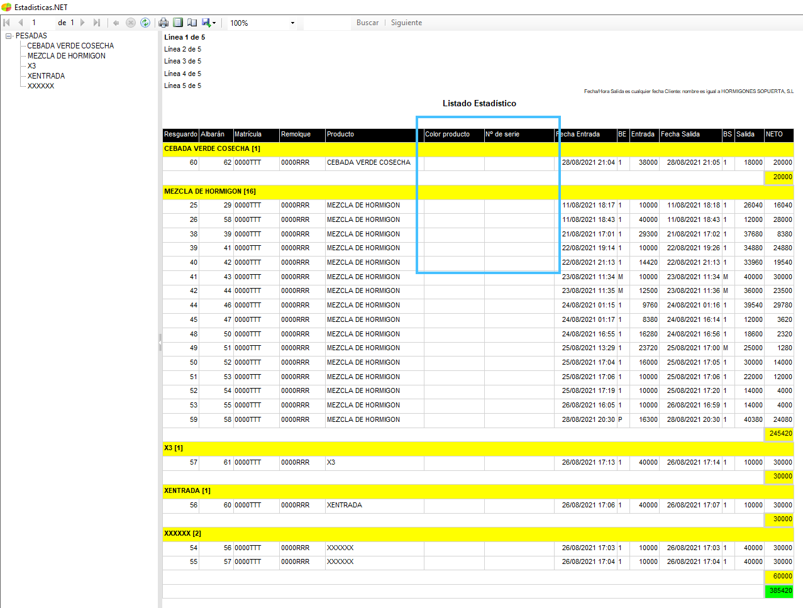803x608 pixels.
Task: Click the filter description mentioning HORMIGONES SOPUERTA, S.L
Action: pos(689,92)
